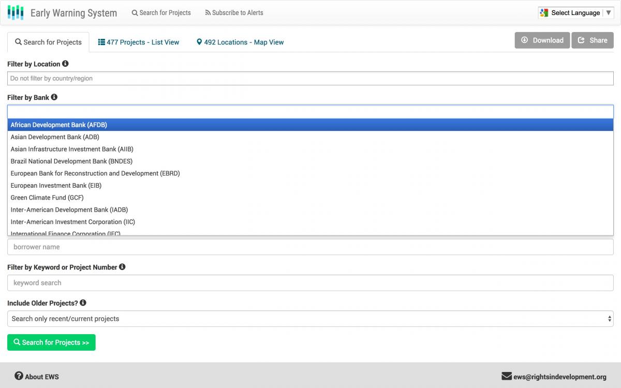
Task: Click the Download button
Action: coord(542,40)
